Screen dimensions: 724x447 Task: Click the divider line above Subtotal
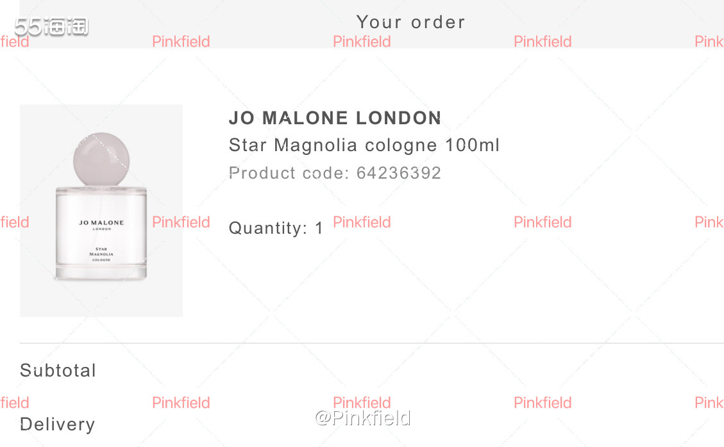371,343
